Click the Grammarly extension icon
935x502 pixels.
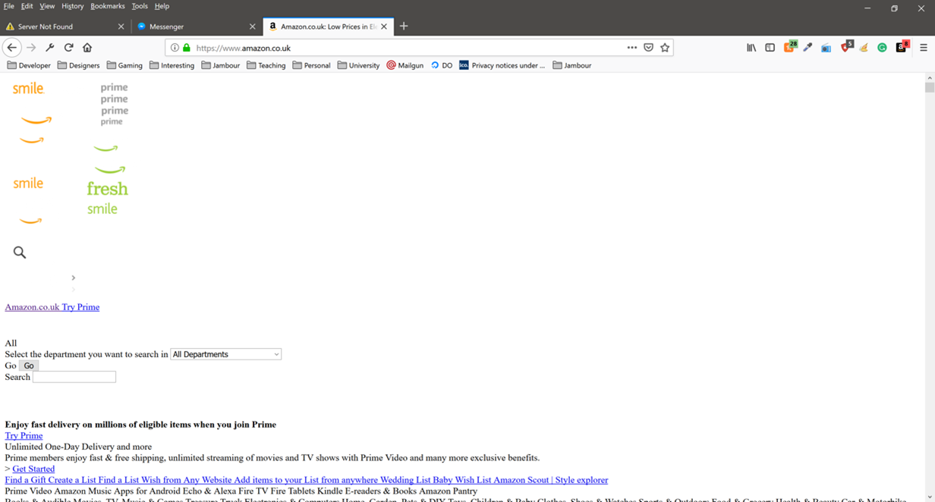[882, 47]
